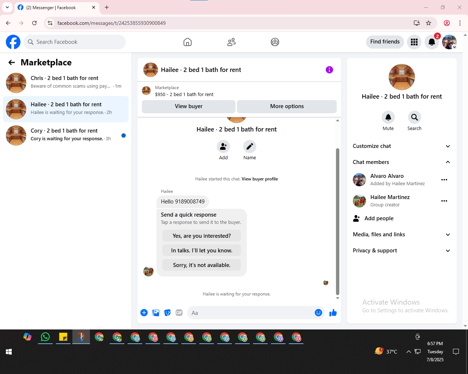Open Sticky Notes from the taskbar
The image size is (468, 374).
tap(63, 337)
